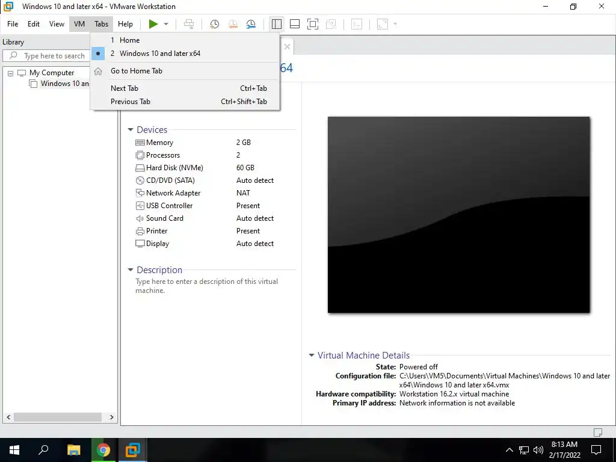Click the green Power On play button
Viewport: 616px width, 462px height.
pos(153,24)
